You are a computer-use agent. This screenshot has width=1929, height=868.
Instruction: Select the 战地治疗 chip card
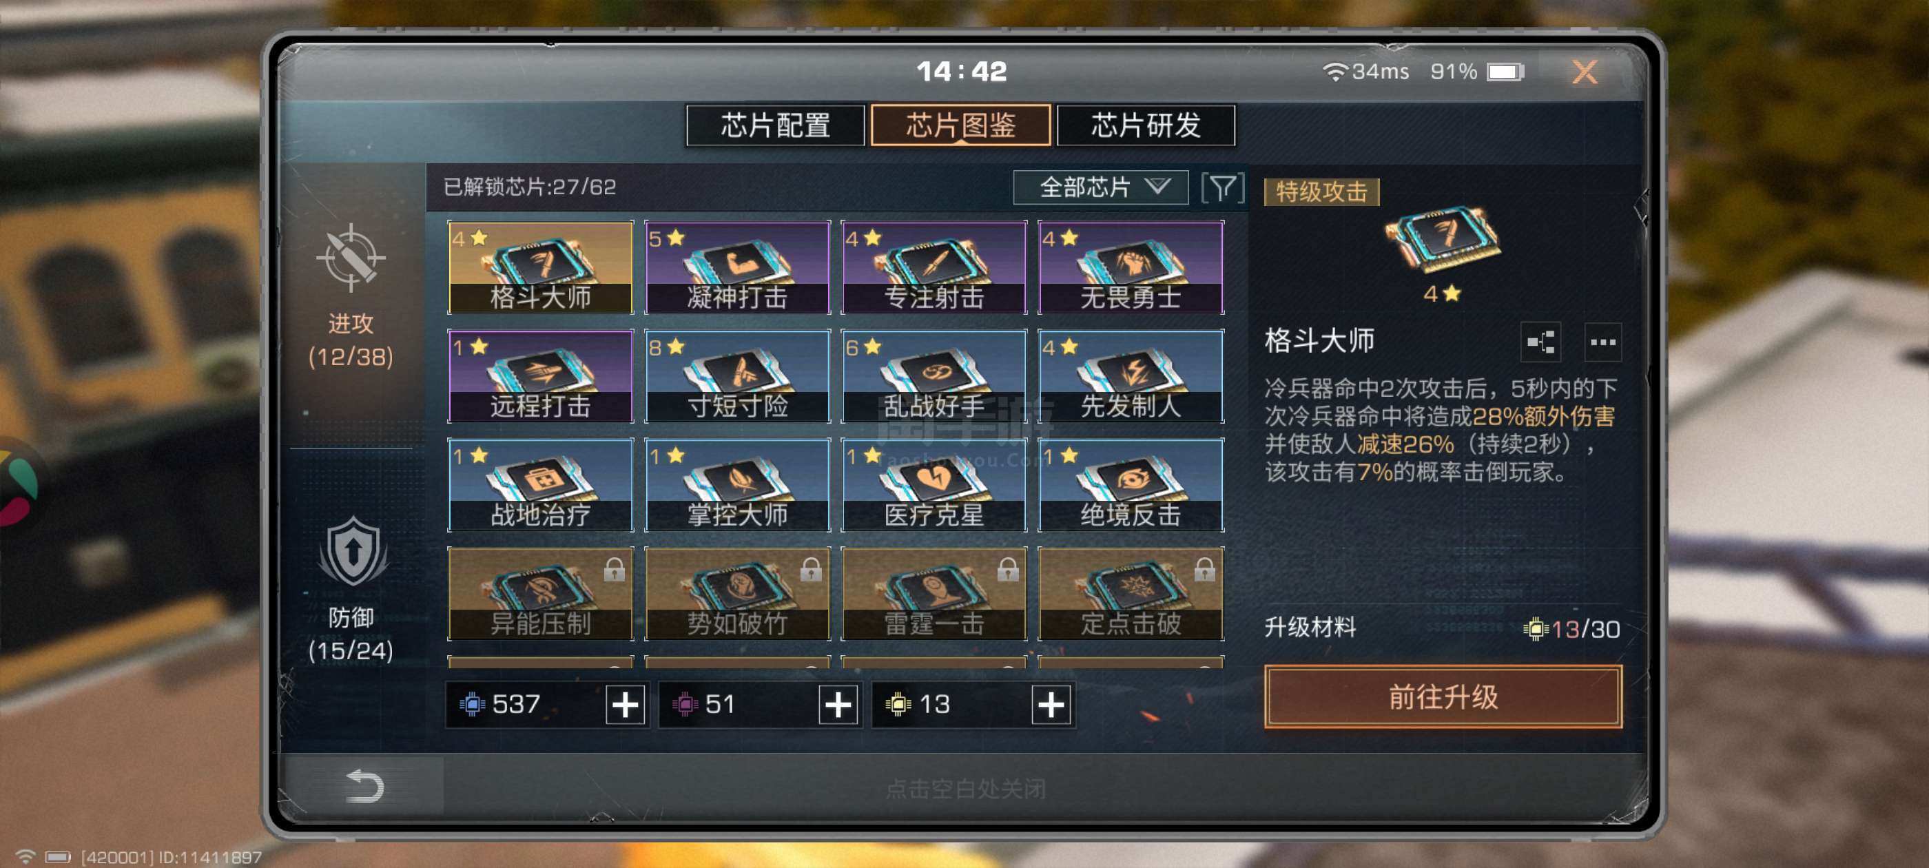tap(540, 484)
